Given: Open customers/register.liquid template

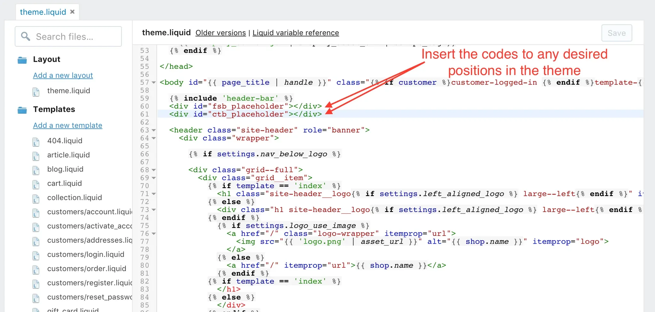Looking at the screenshot, I should (x=90, y=283).
